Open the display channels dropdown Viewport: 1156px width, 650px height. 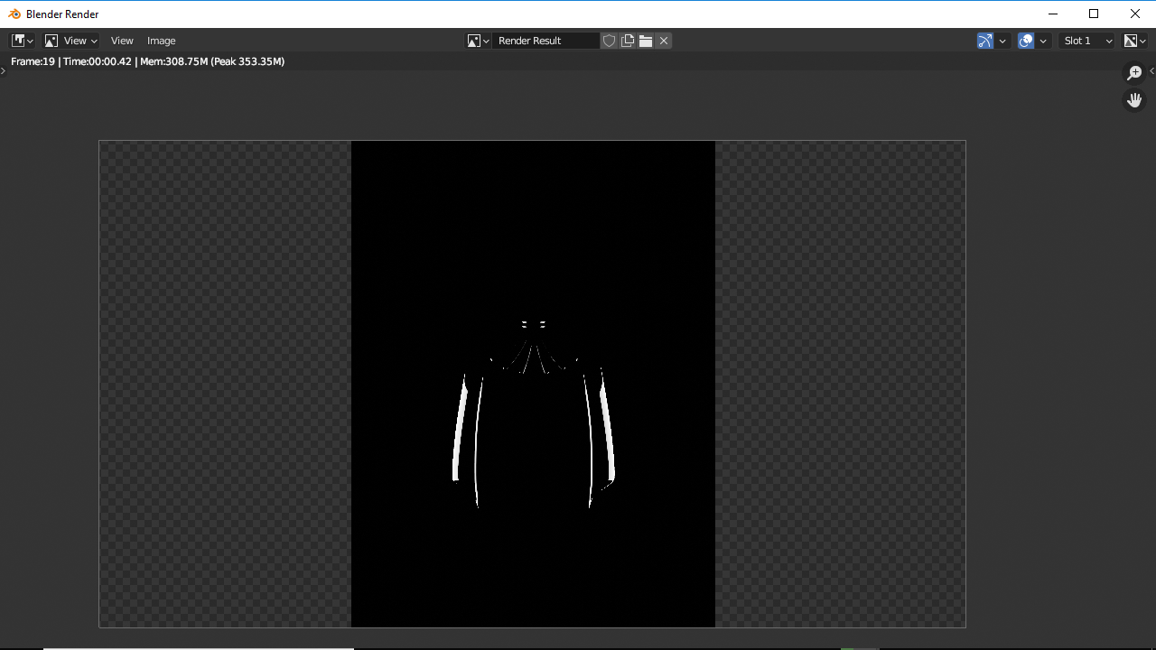(1134, 41)
